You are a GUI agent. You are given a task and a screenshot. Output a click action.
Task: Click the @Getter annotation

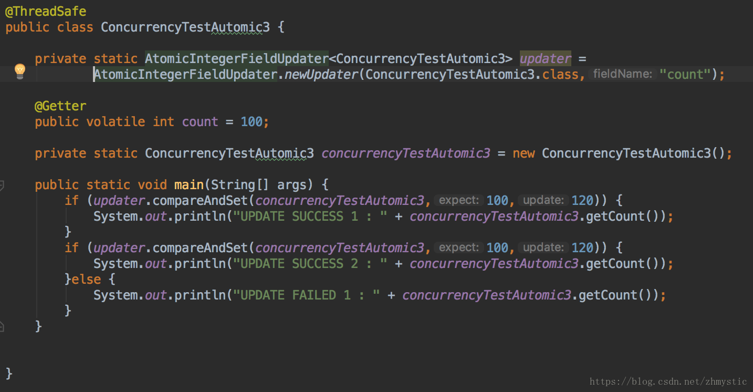(x=60, y=106)
